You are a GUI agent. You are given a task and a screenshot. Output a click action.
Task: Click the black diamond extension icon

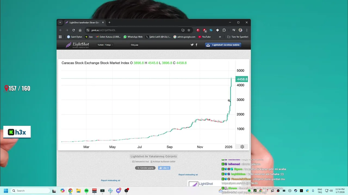(217, 30)
